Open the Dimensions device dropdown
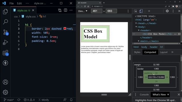This screenshot has height=102, width=182. point(83,11)
